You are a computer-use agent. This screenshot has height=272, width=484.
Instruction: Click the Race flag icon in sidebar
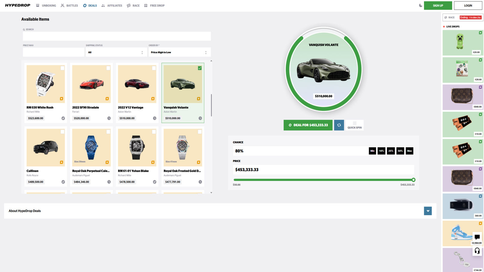446,18
